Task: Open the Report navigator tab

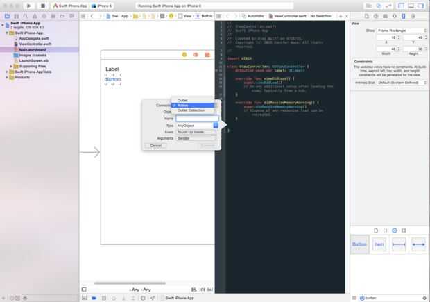Action: click(x=71, y=16)
